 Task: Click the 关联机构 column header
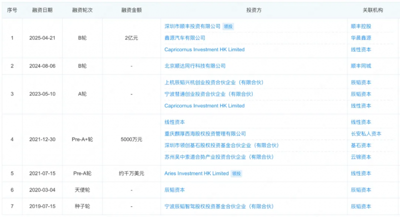[x=372, y=10]
